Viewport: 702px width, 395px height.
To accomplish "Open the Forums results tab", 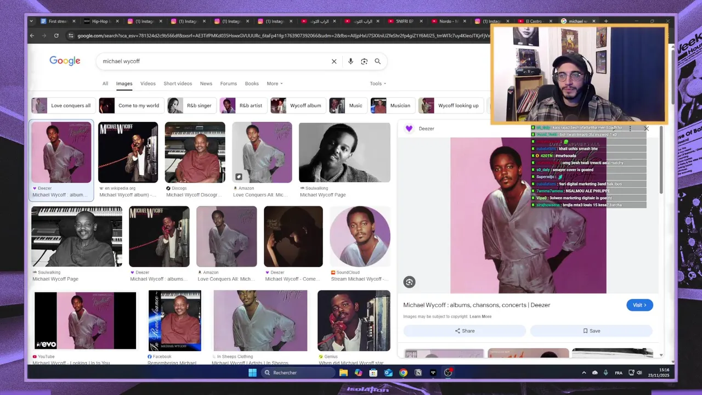I will click(228, 83).
